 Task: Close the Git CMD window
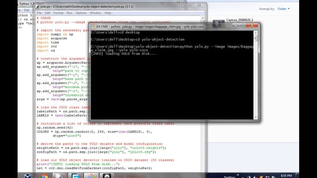tap(252, 25)
